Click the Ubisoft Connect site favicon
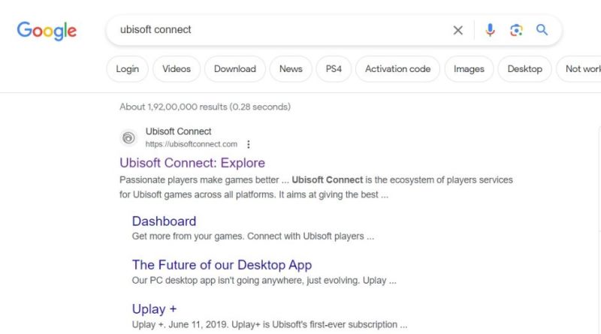This screenshot has width=601, height=334. (128, 138)
